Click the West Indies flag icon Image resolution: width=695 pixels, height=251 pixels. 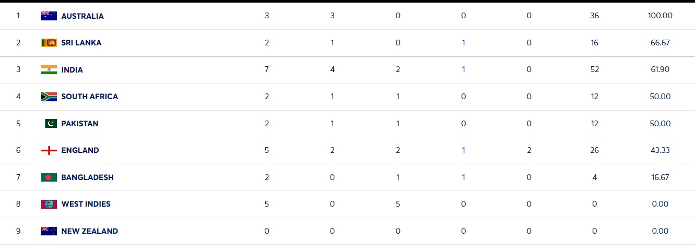tap(49, 204)
